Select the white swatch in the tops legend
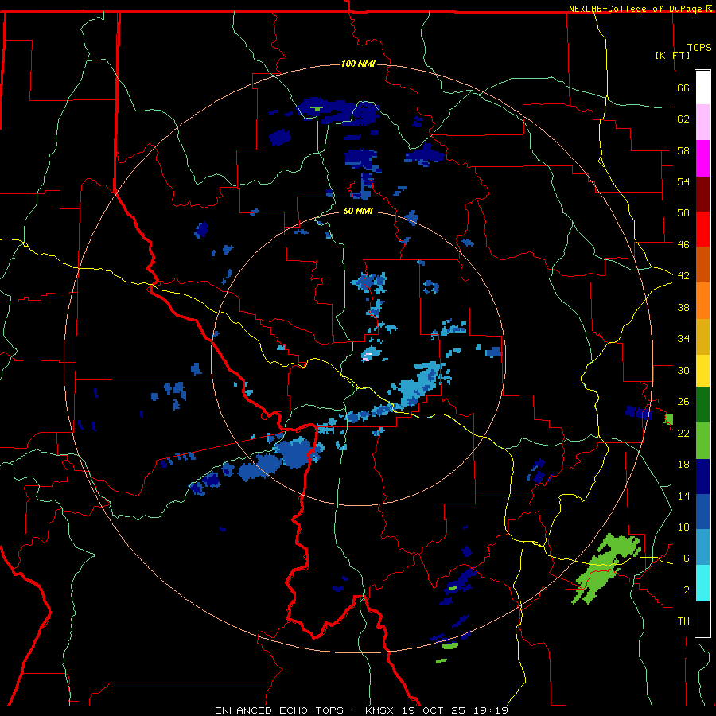 pos(702,88)
